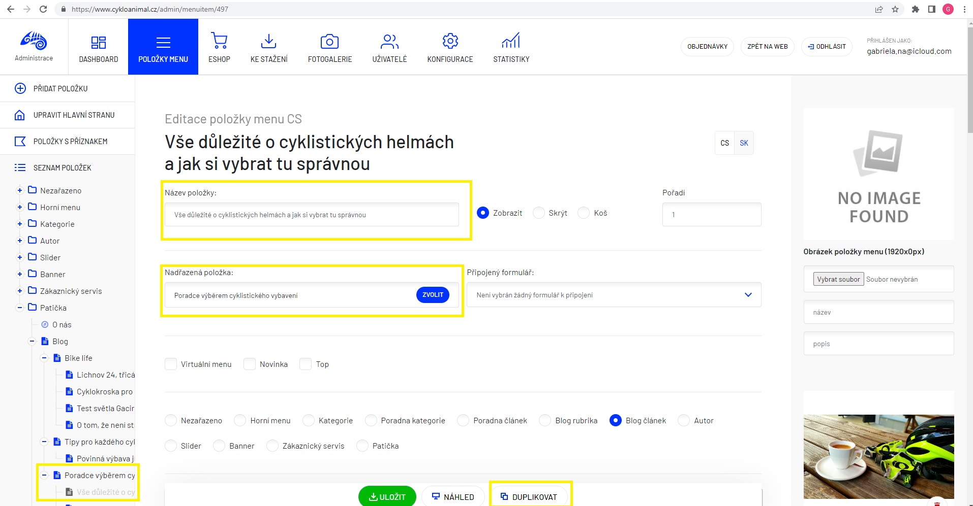Open Ke stažení download icon
The image size is (973, 506).
(268, 41)
